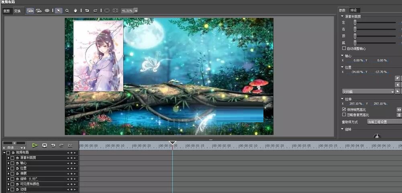Enable 自动调整轴心 checkbox
Screen dimensions: 402x193
click(x=344, y=48)
